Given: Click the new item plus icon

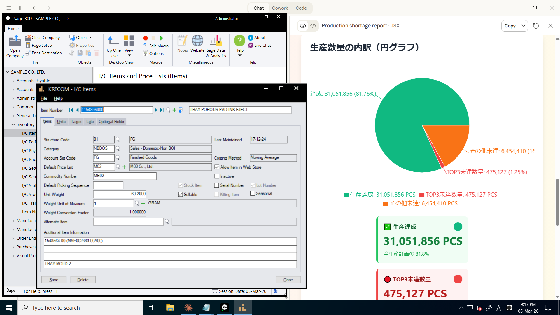Looking at the screenshot, I should point(174,110).
